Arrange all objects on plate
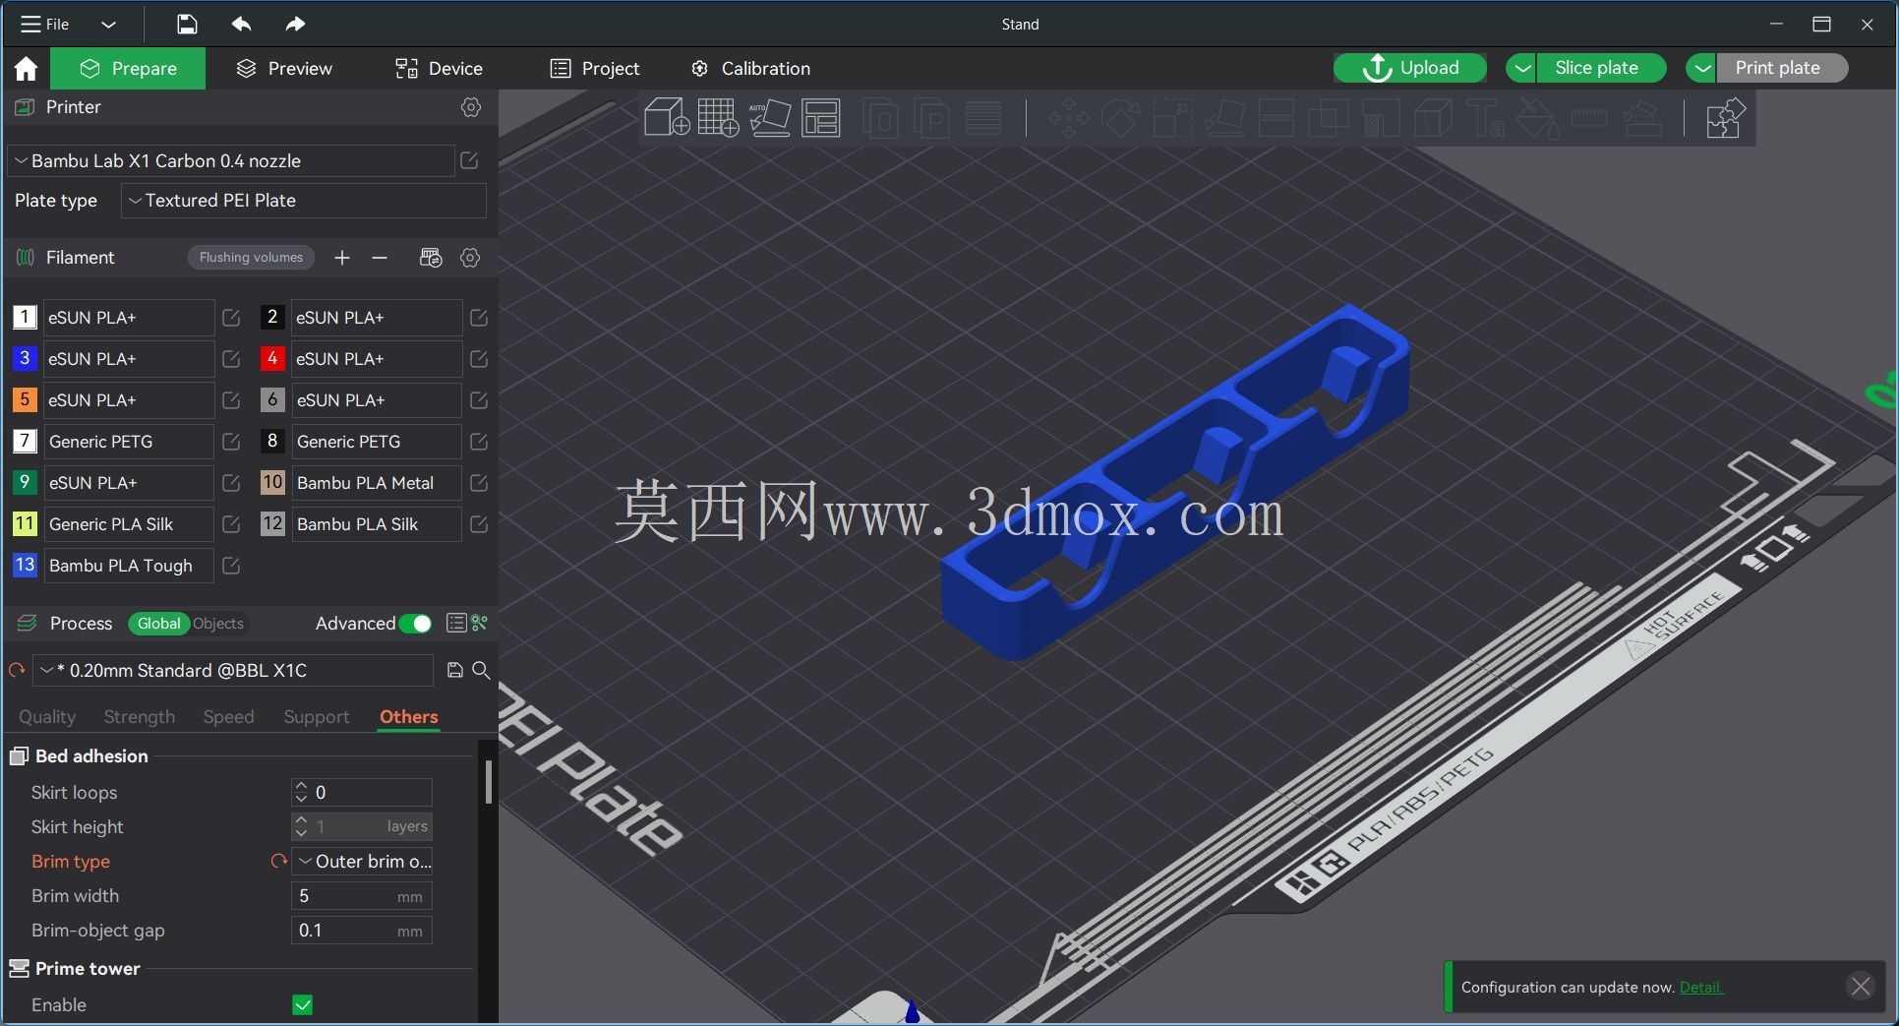Image resolution: width=1899 pixels, height=1026 pixels. 821,118
